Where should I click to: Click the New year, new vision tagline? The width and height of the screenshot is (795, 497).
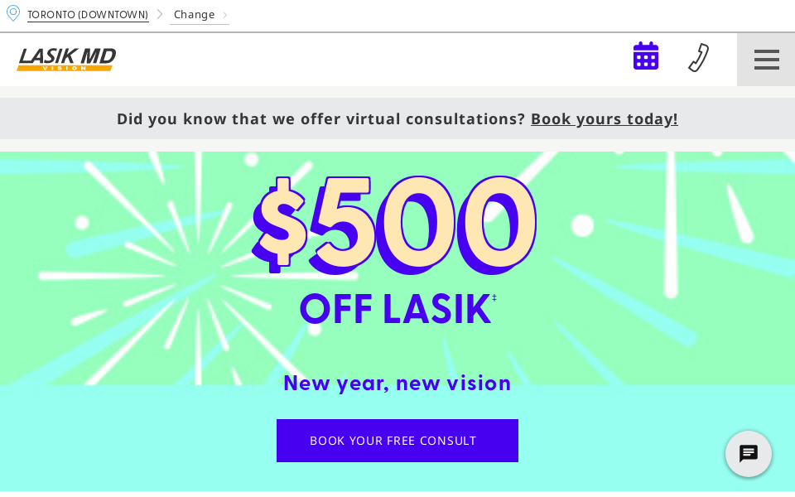tap(397, 383)
